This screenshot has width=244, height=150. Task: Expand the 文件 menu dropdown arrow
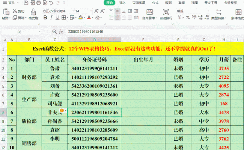coord(18,3)
